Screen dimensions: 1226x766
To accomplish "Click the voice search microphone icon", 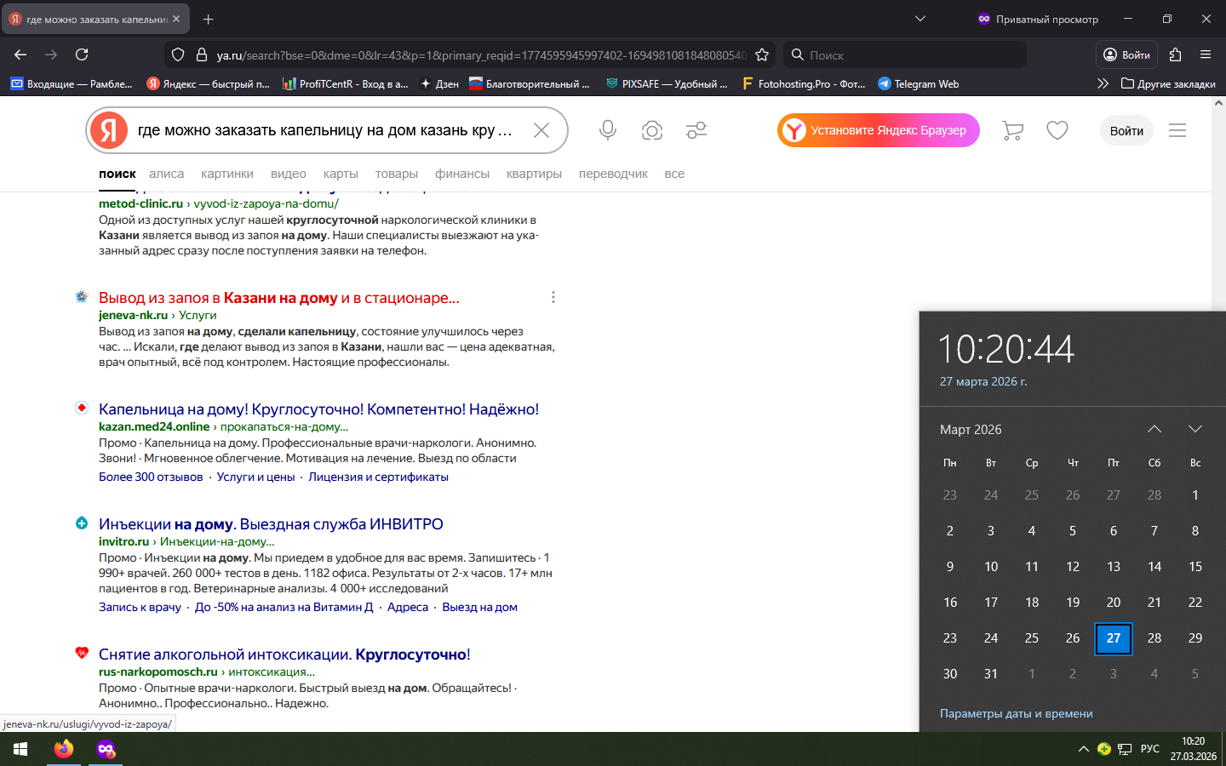I will [x=607, y=130].
